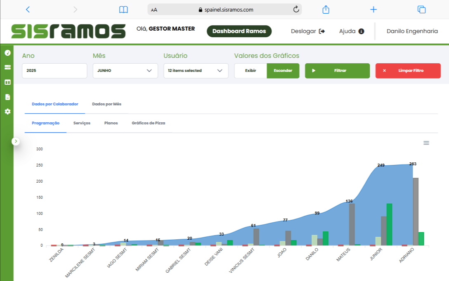Screen dimensions: 449x281
Task: Click the document icon in sidebar
Action: pyautogui.click(x=7, y=97)
